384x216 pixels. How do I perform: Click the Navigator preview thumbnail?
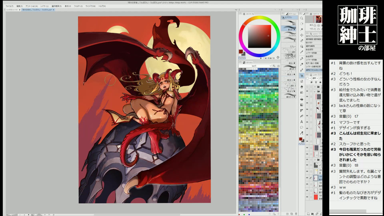[319, 19]
